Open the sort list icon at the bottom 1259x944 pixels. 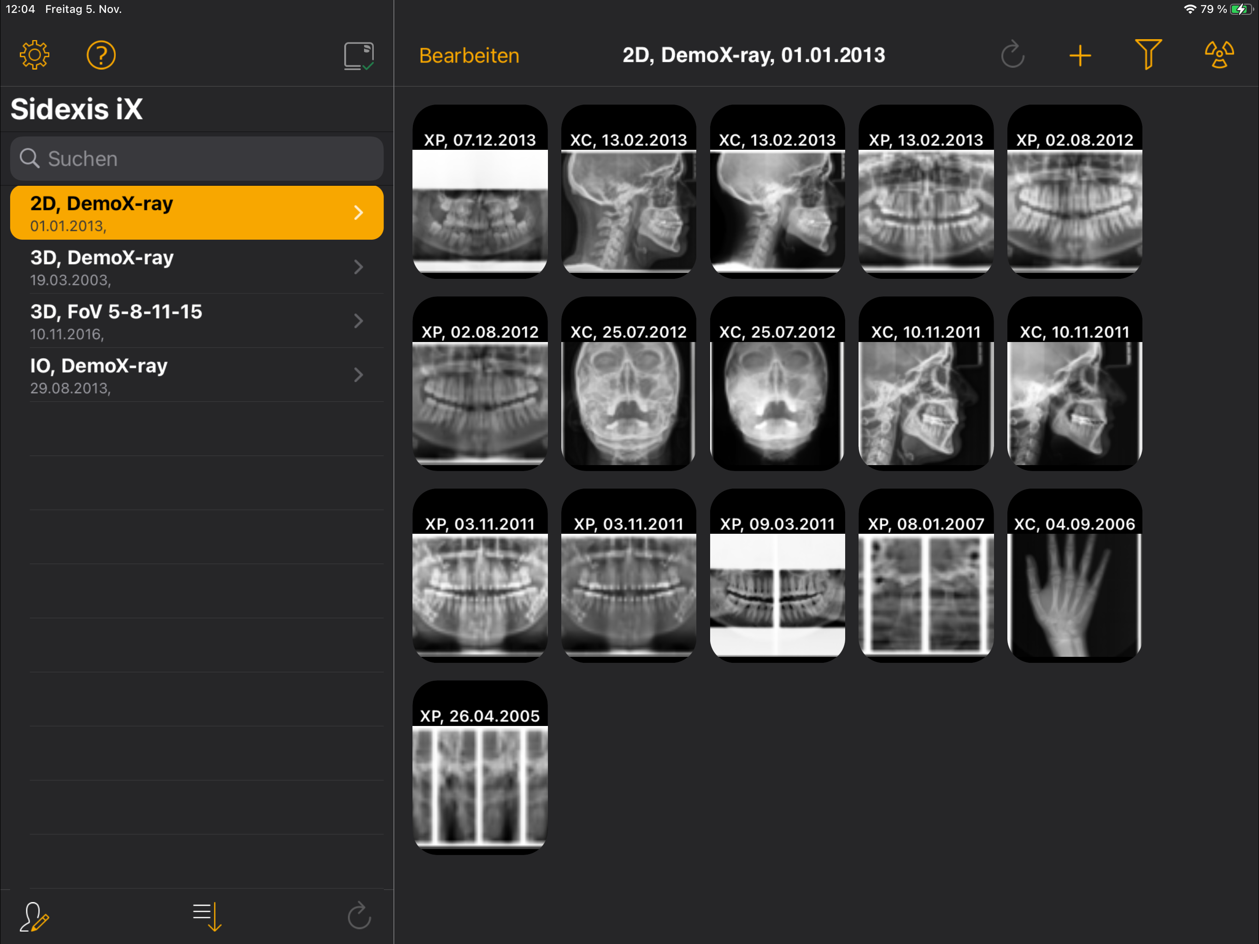(207, 916)
